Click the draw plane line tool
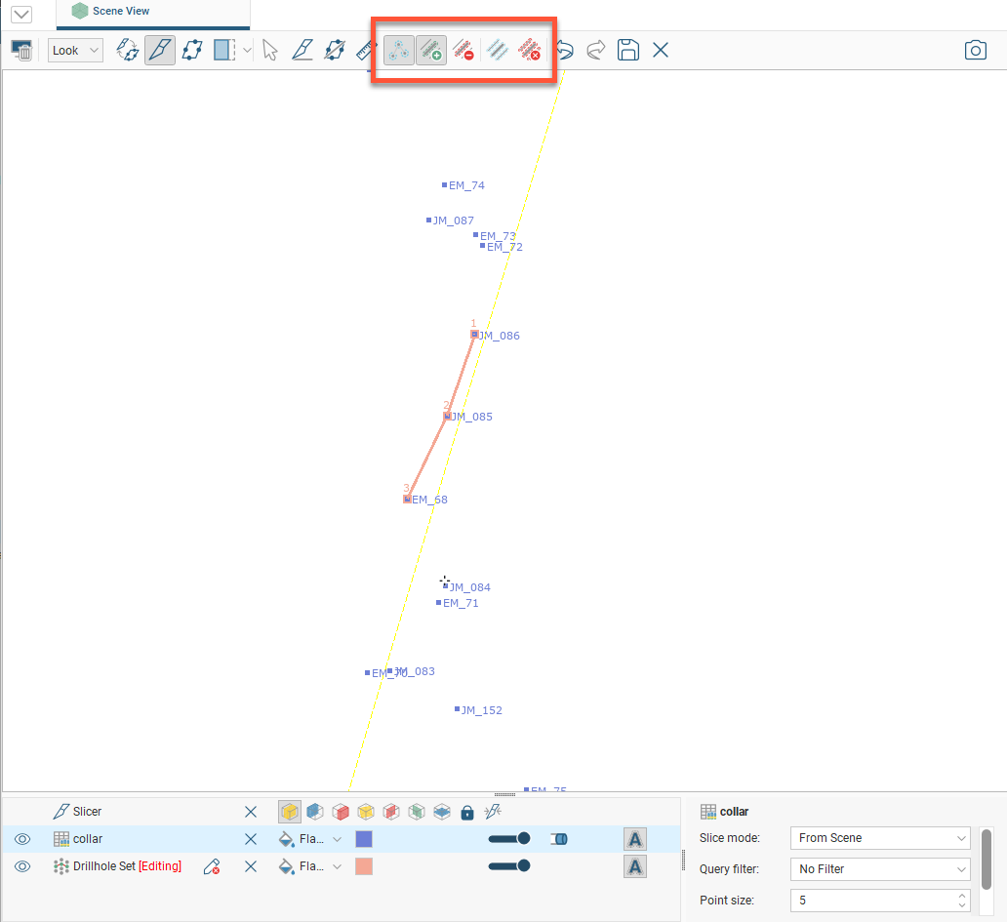 (x=335, y=50)
